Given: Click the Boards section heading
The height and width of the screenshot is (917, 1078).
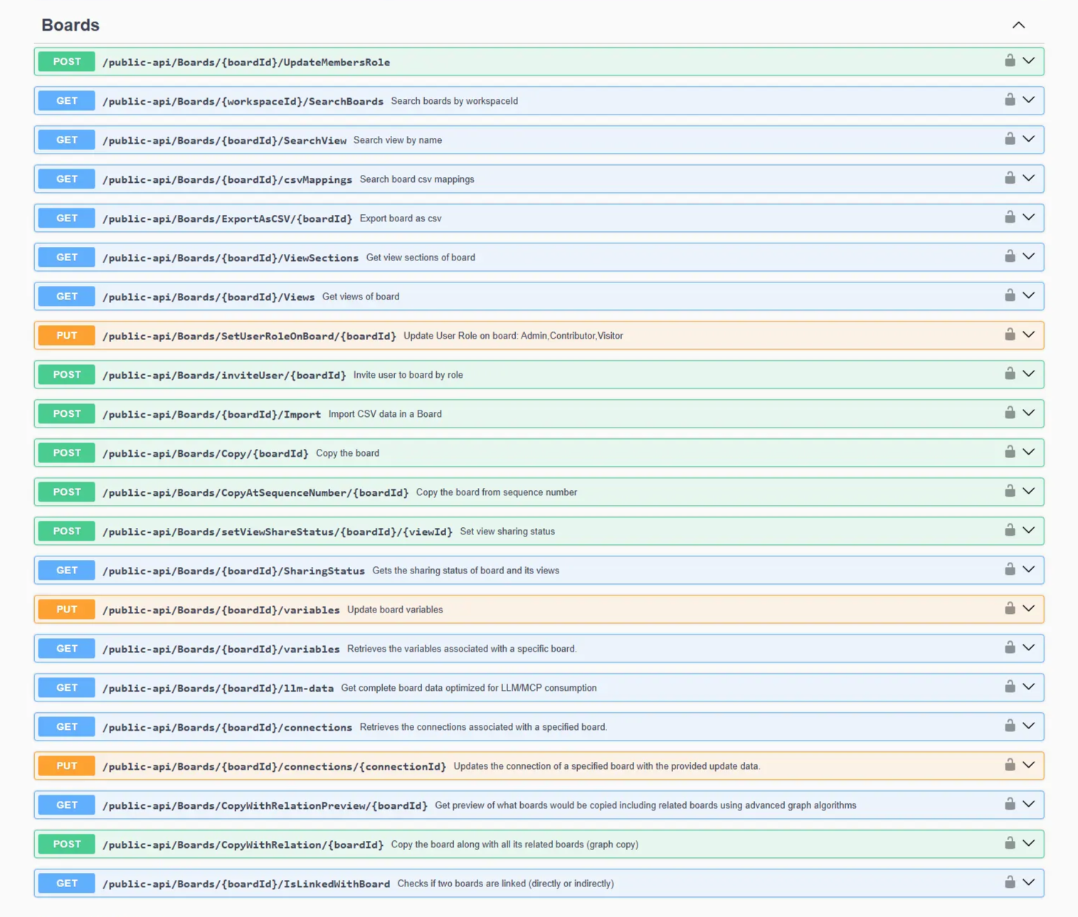Looking at the screenshot, I should tap(70, 25).
